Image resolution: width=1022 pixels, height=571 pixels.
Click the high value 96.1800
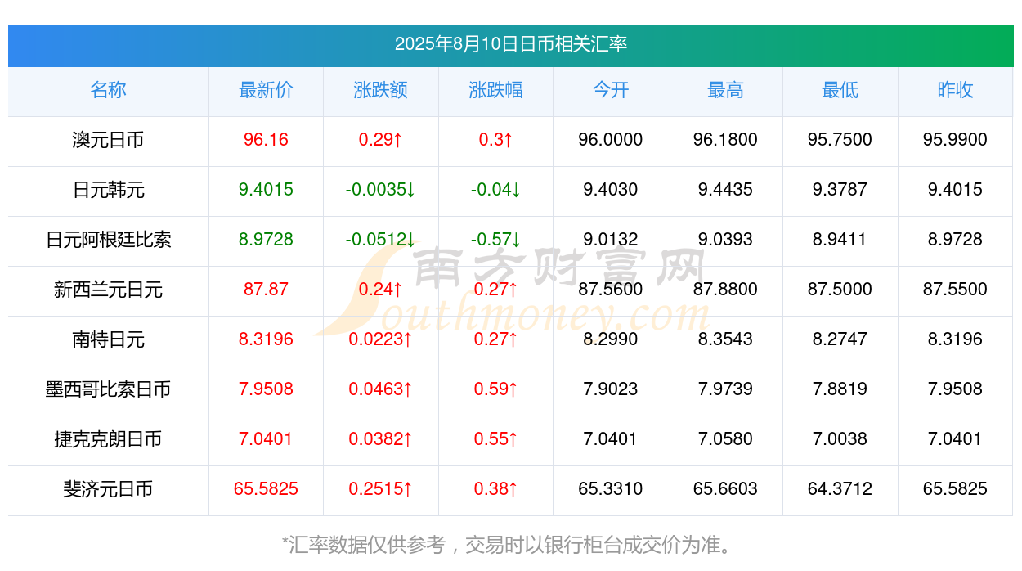[x=725, y=140]
